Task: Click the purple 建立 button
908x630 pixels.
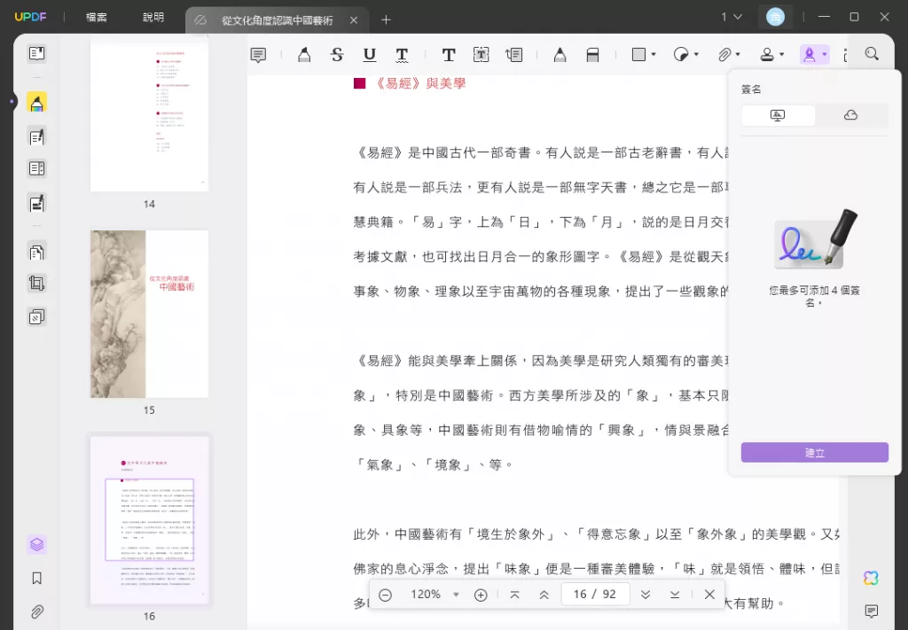Action: 814,453
